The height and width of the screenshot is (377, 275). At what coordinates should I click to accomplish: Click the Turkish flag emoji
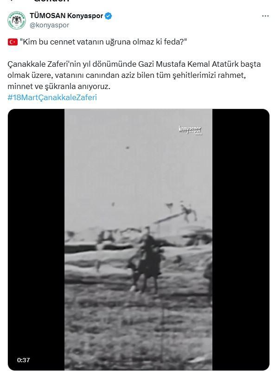[13, 42]
